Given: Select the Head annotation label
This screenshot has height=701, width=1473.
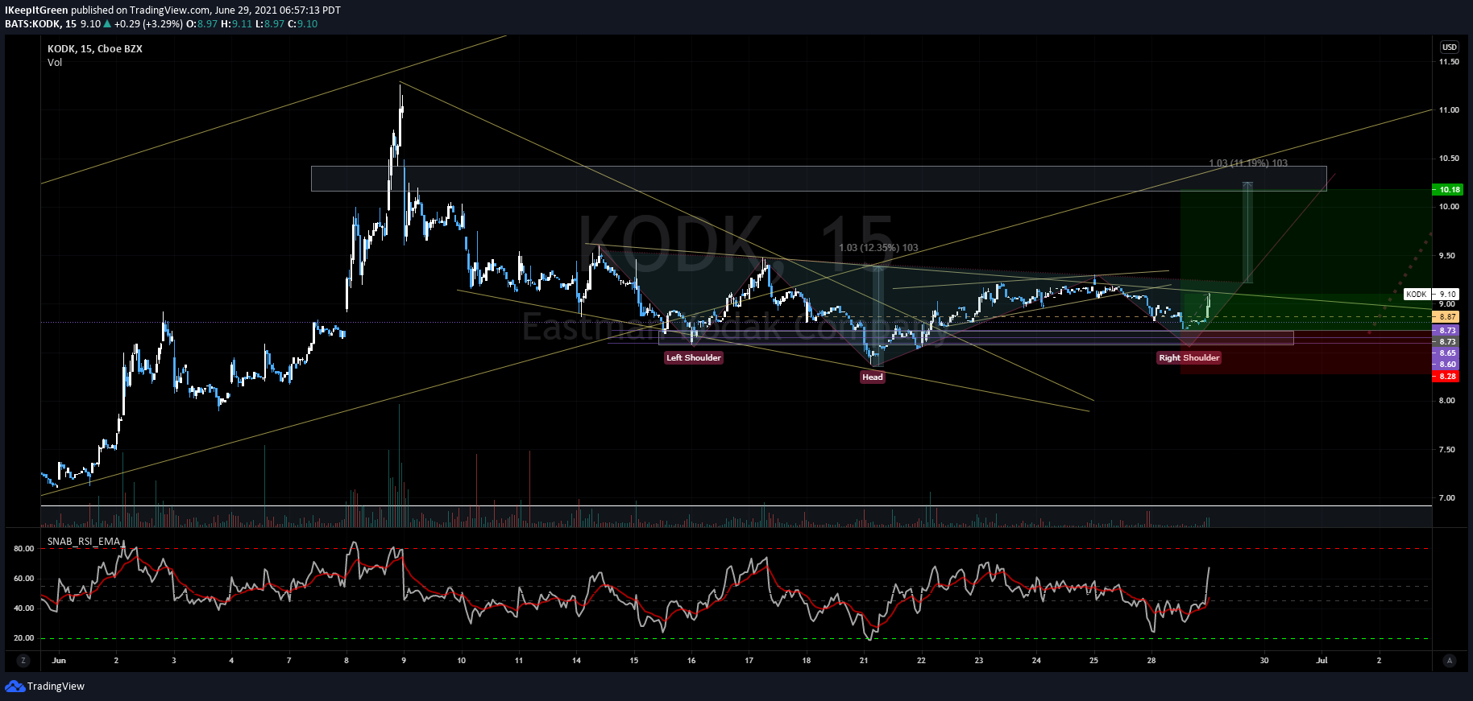Looking at the screenshot, I should [873, 377].
